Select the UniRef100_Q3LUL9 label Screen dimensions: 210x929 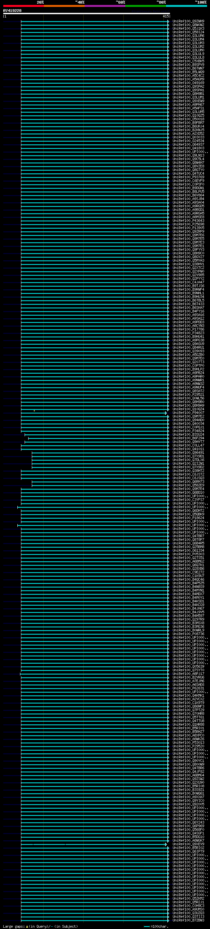click(188, 54)
